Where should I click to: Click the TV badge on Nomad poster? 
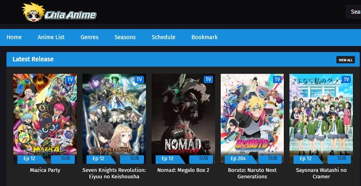pyautogui.click(x=208, y=79)
